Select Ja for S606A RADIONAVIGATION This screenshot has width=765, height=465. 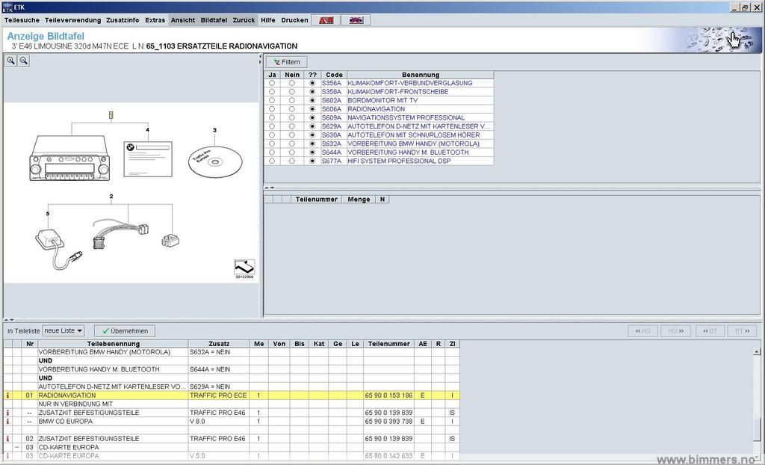(x=272, y=109)
